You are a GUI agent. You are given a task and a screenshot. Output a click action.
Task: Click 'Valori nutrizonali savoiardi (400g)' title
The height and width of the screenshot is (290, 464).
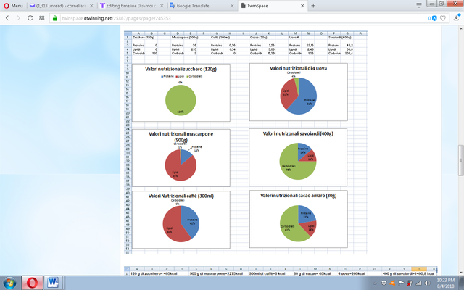(x=298, y=133)
